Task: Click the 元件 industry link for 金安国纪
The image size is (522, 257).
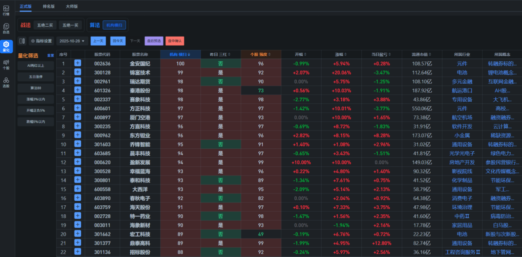Action: pyautogui.click(x=462, y=63)
